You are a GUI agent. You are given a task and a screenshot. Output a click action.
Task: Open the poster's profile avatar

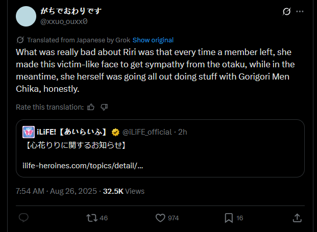click(x=26, y=16)
